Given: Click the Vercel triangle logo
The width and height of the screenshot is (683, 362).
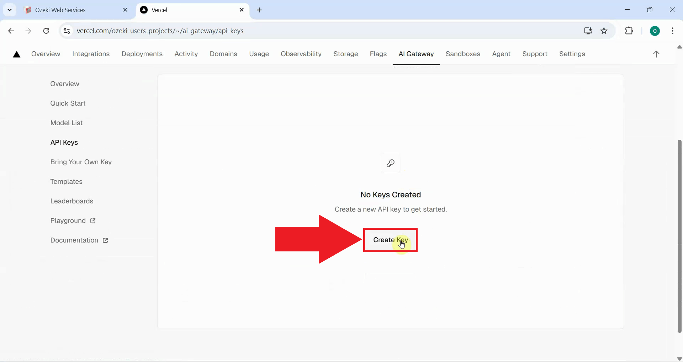Looking at the screenshot, I should point(16,54).
